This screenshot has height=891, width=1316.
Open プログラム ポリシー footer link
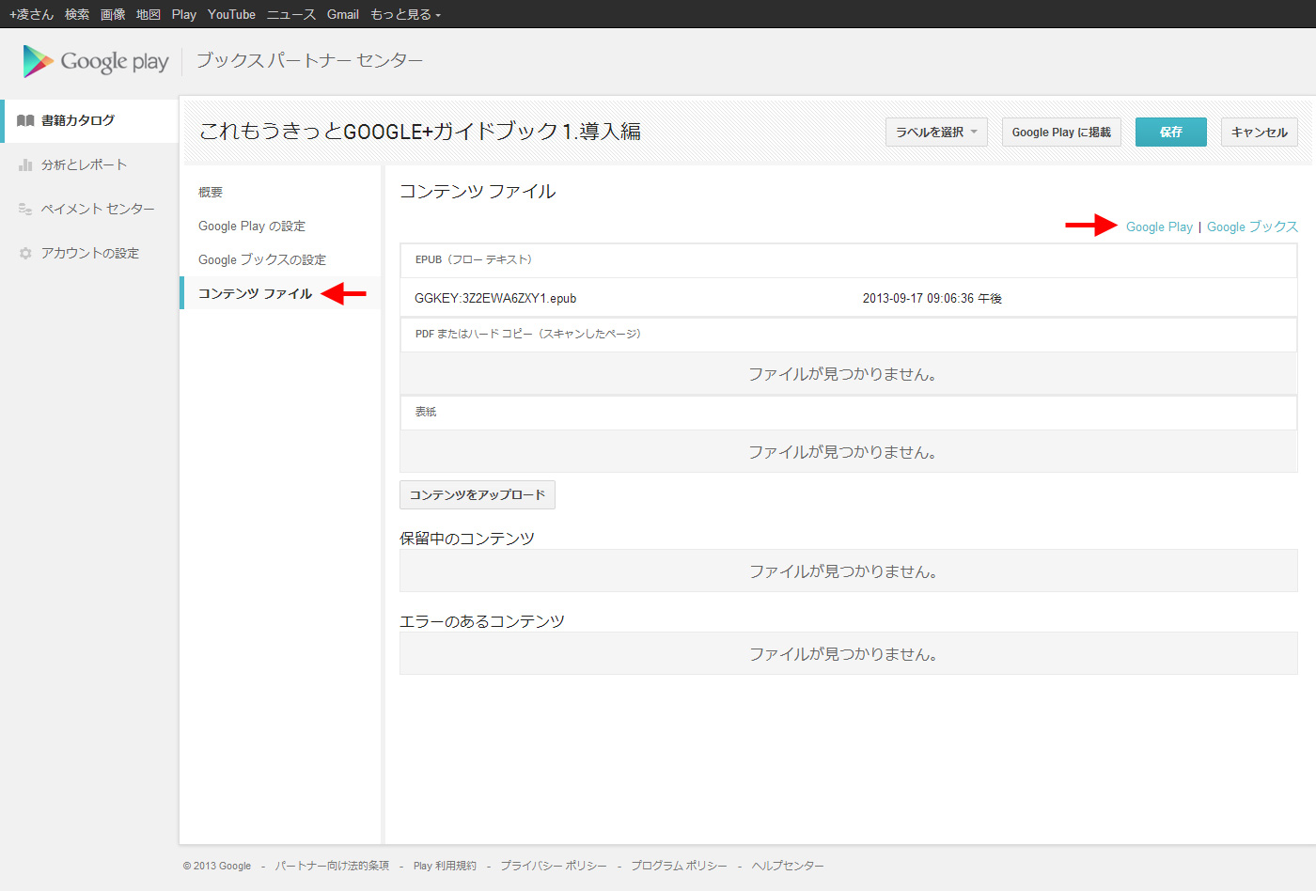679,866
